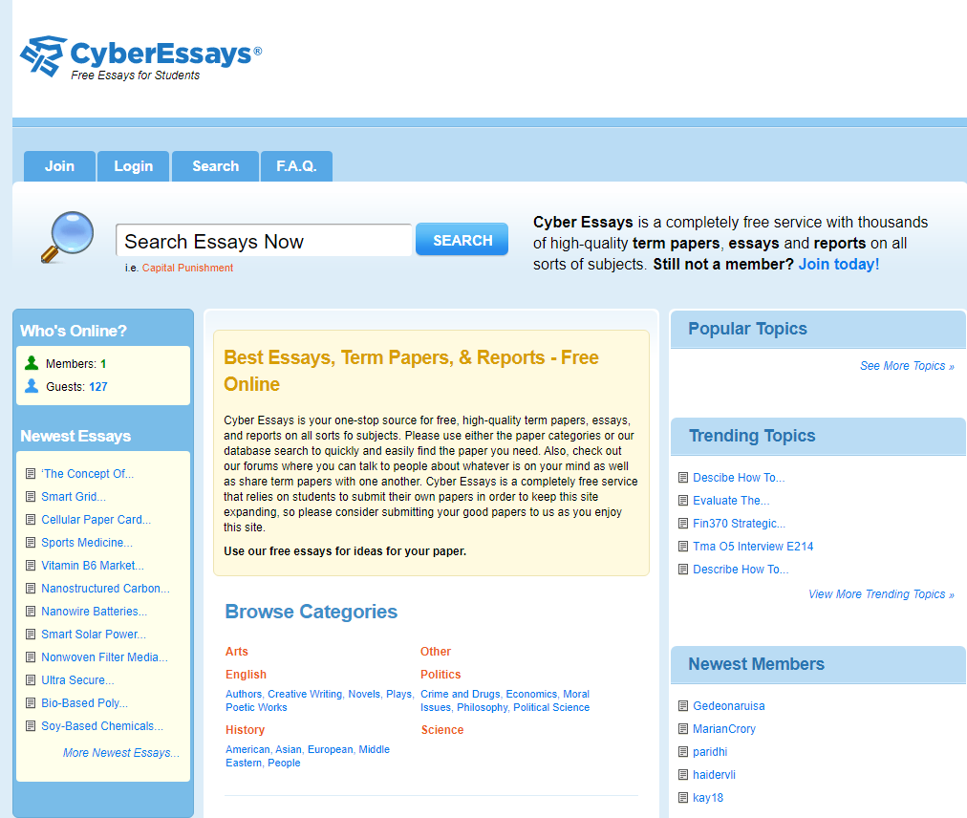Click the green Members user icon
Image resolution: width=967 pixels, height=818 pixels.
coord(32,363)
